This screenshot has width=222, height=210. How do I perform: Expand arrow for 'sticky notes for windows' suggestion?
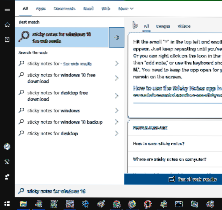click(117, 111)
